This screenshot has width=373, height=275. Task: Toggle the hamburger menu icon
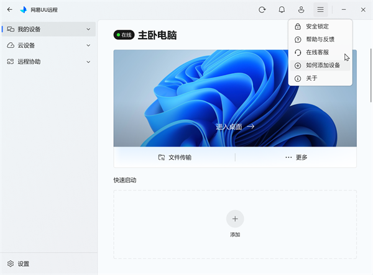tap(320, 10)
